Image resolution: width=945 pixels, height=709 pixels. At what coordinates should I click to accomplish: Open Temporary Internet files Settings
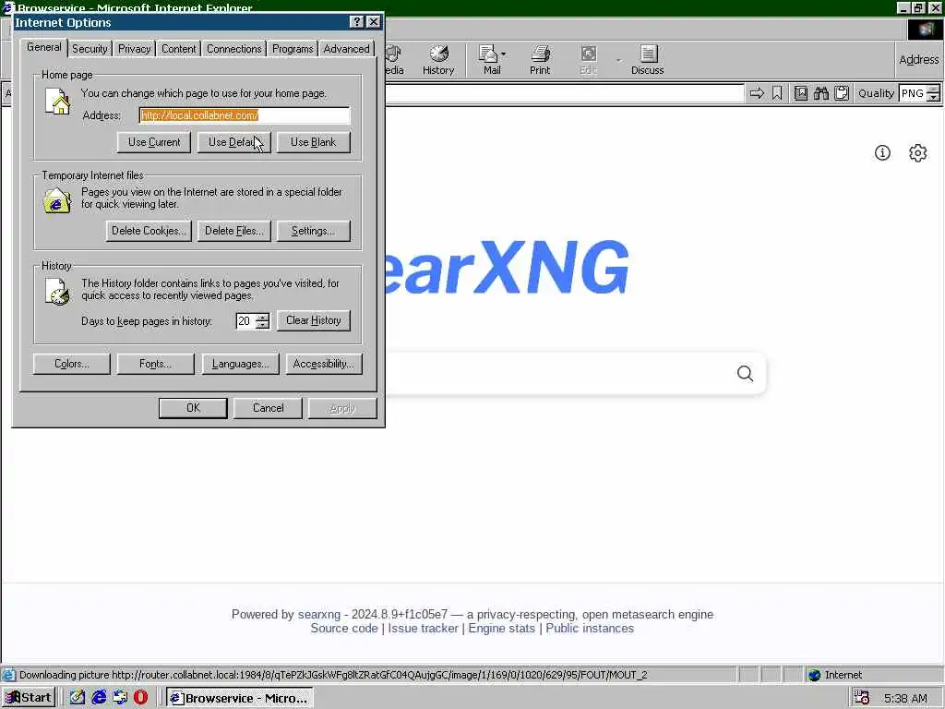point(313,231)
